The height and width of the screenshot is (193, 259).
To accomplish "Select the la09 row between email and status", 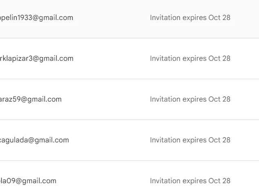I will [103, 181].
